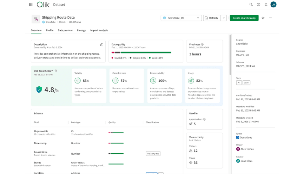Click the Qlik Trust Score help icon
The height and width of the screenshot is (174, 297).
pos(56,71)
